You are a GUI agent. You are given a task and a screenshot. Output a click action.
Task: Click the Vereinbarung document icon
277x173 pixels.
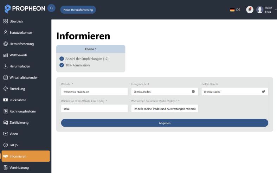tap(6, 167)
